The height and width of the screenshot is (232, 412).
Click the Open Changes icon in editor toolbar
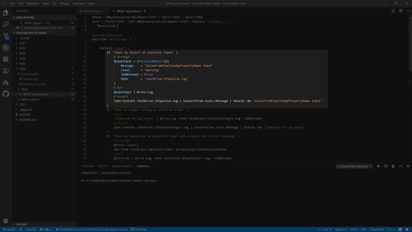click(393, 11)
